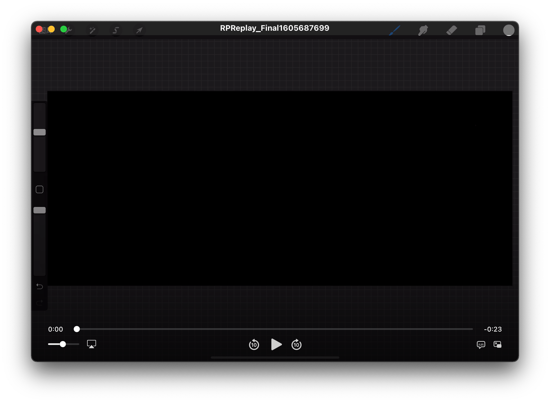Click the elapsed time 0:00 label
The height and width of the screenshot is (403, 550).
click(56, 329)
